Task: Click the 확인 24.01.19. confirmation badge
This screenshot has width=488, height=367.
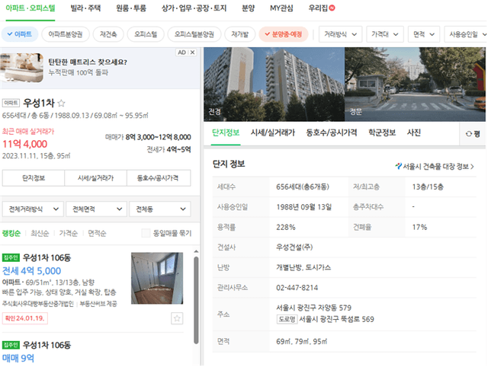Action: [x=25, y=318]
